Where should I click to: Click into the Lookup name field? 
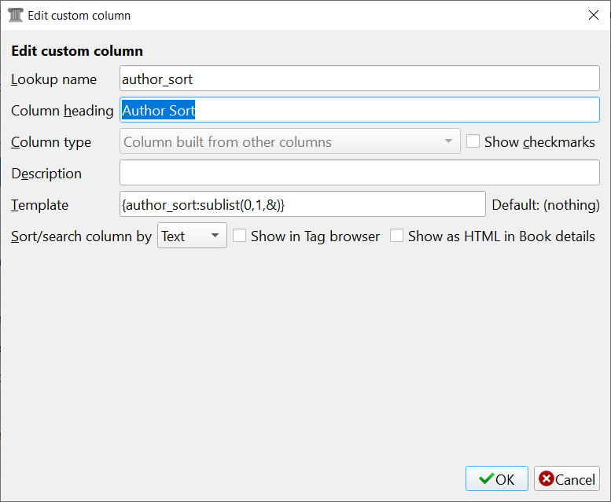[359, 79]
